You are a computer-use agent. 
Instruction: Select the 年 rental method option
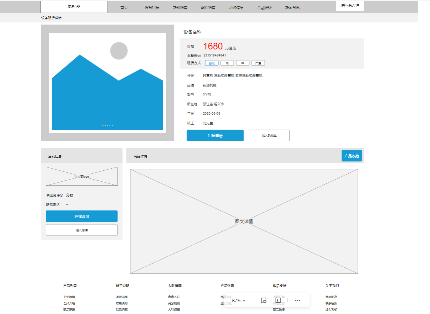243,63
